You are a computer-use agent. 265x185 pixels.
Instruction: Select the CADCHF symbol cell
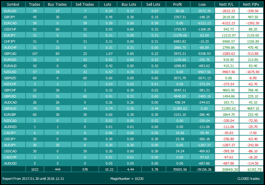tap(13, 157)
